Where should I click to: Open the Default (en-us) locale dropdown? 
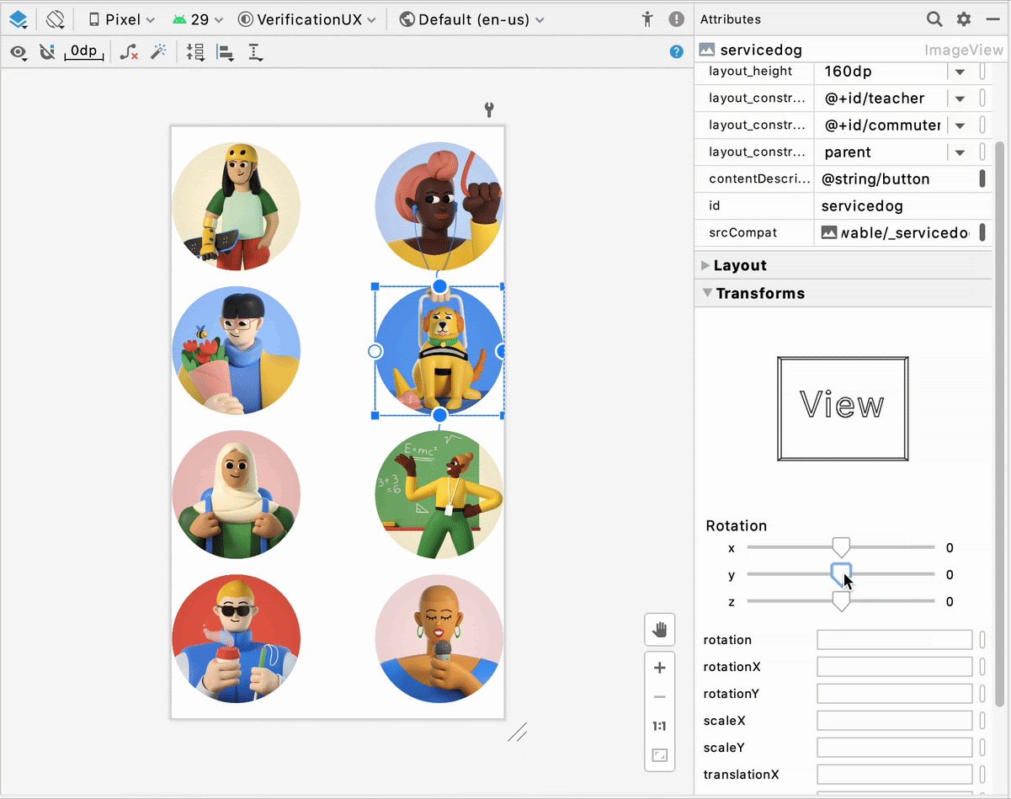click(x=471, y=19)
